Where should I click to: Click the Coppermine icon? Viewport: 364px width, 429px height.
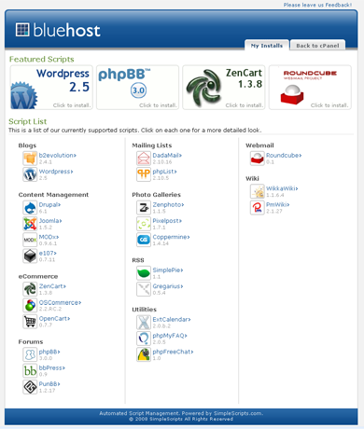pos(144,240)
